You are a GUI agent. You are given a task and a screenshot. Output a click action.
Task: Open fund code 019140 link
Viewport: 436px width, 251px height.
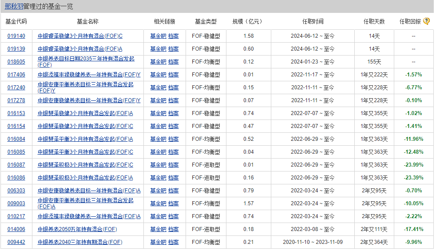click(x=16, y=36)
